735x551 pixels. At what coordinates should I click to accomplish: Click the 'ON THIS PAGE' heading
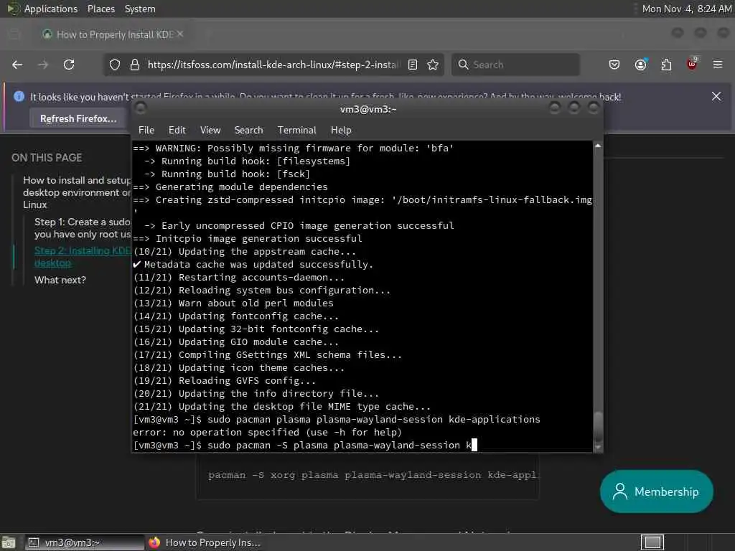point(47,157)
